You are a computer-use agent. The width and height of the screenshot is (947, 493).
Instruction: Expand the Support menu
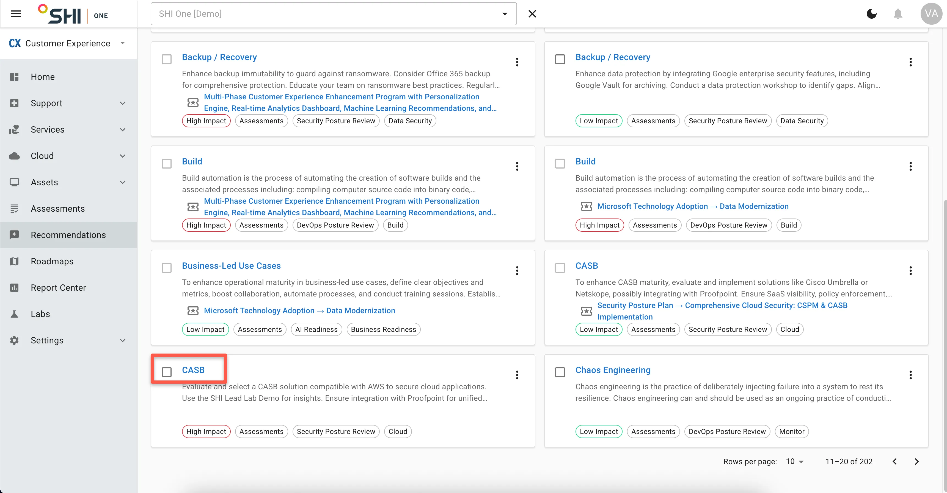[68, 103]
